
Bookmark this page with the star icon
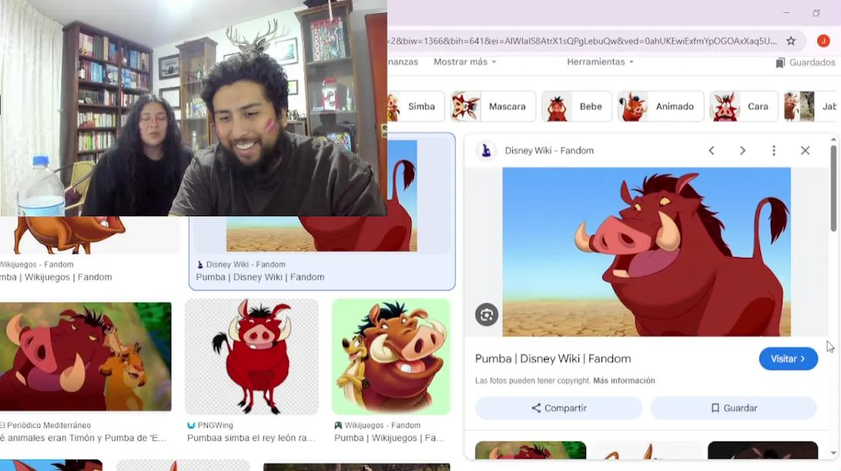point(791,41)
